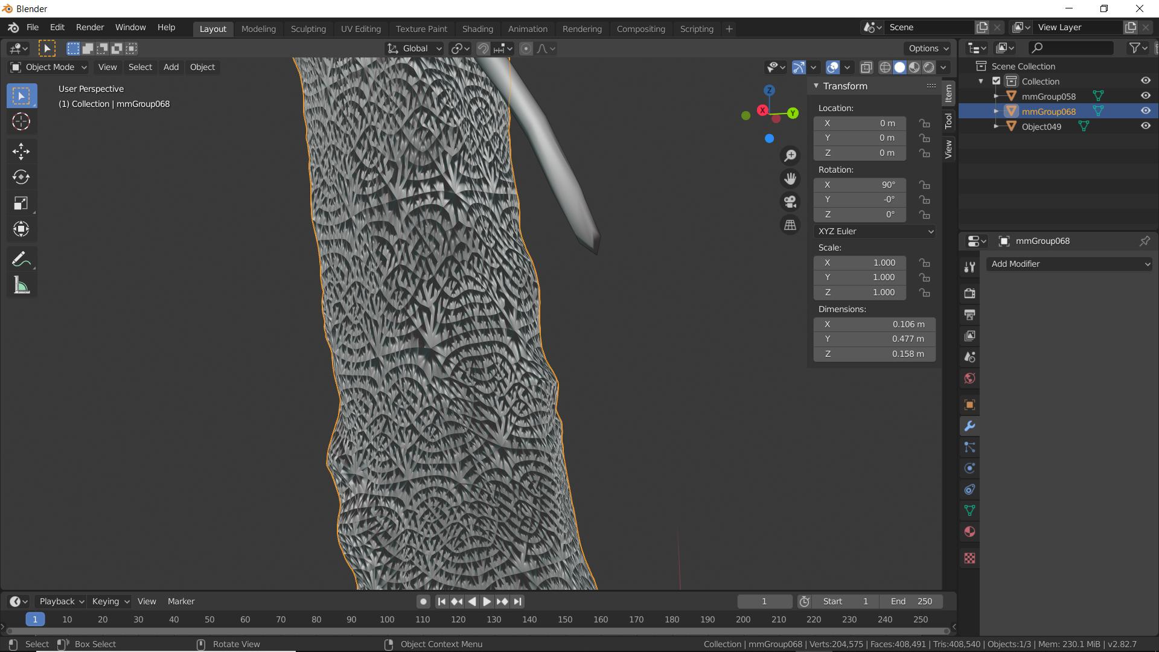Open the Modifier Properties wrench icon

tap(970, 425)
